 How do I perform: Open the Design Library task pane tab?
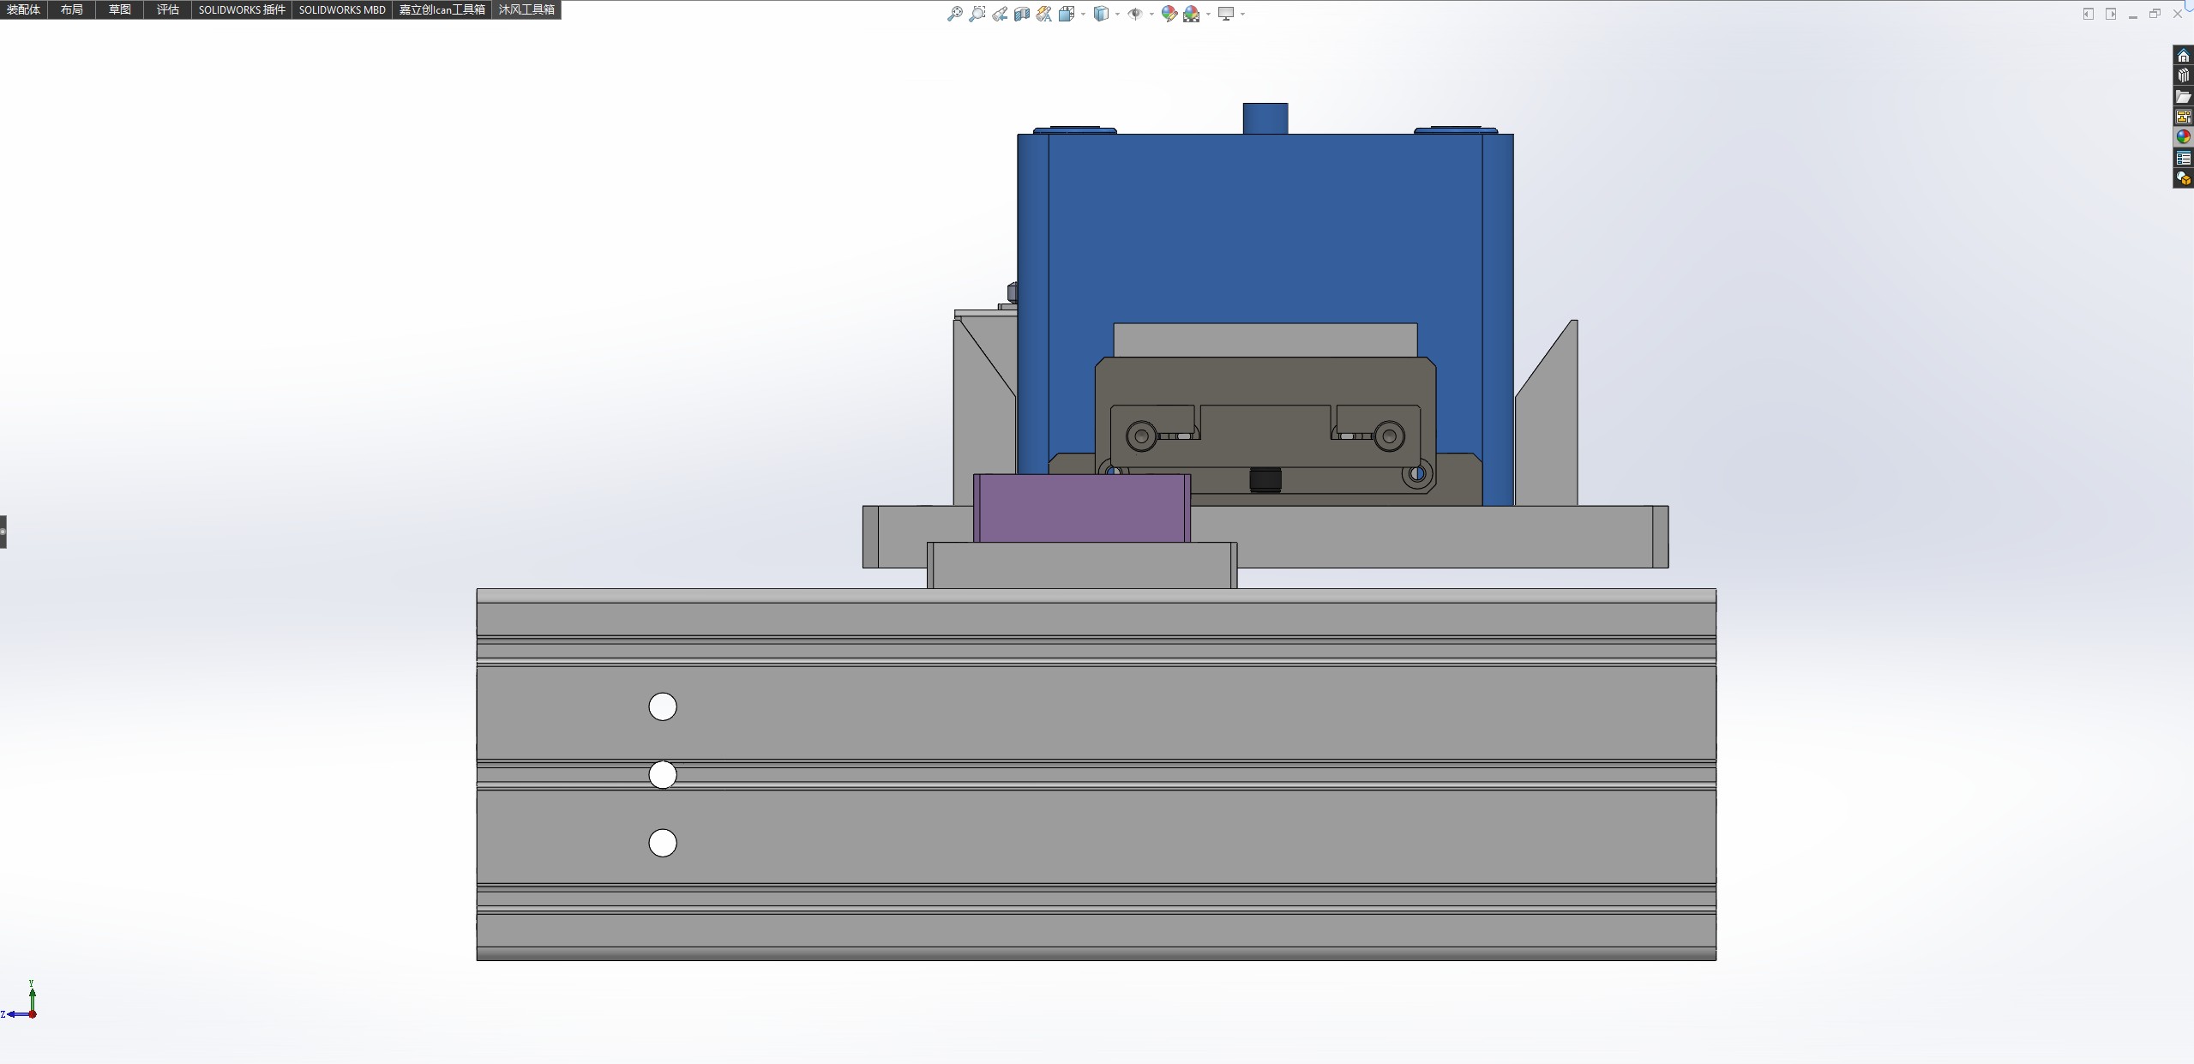click(2183, 76)
